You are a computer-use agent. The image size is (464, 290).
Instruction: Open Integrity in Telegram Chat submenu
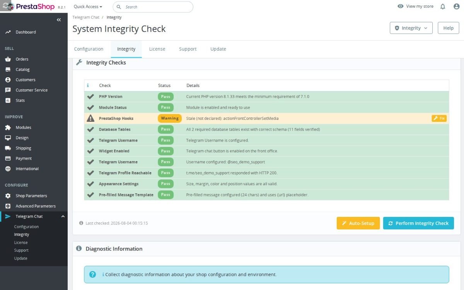[22, 235]
